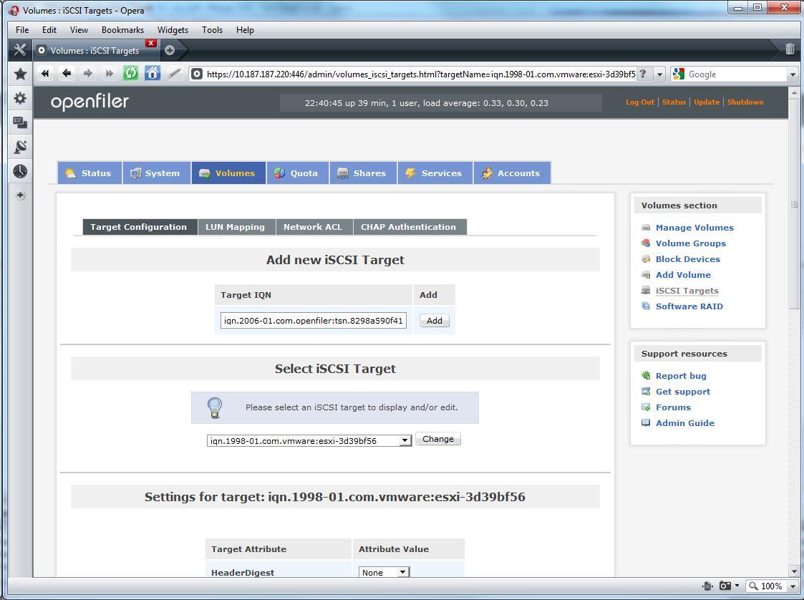Screen dimensions: 804x600
Task: Open the Bookmarks menu
Action: point(122,30)
